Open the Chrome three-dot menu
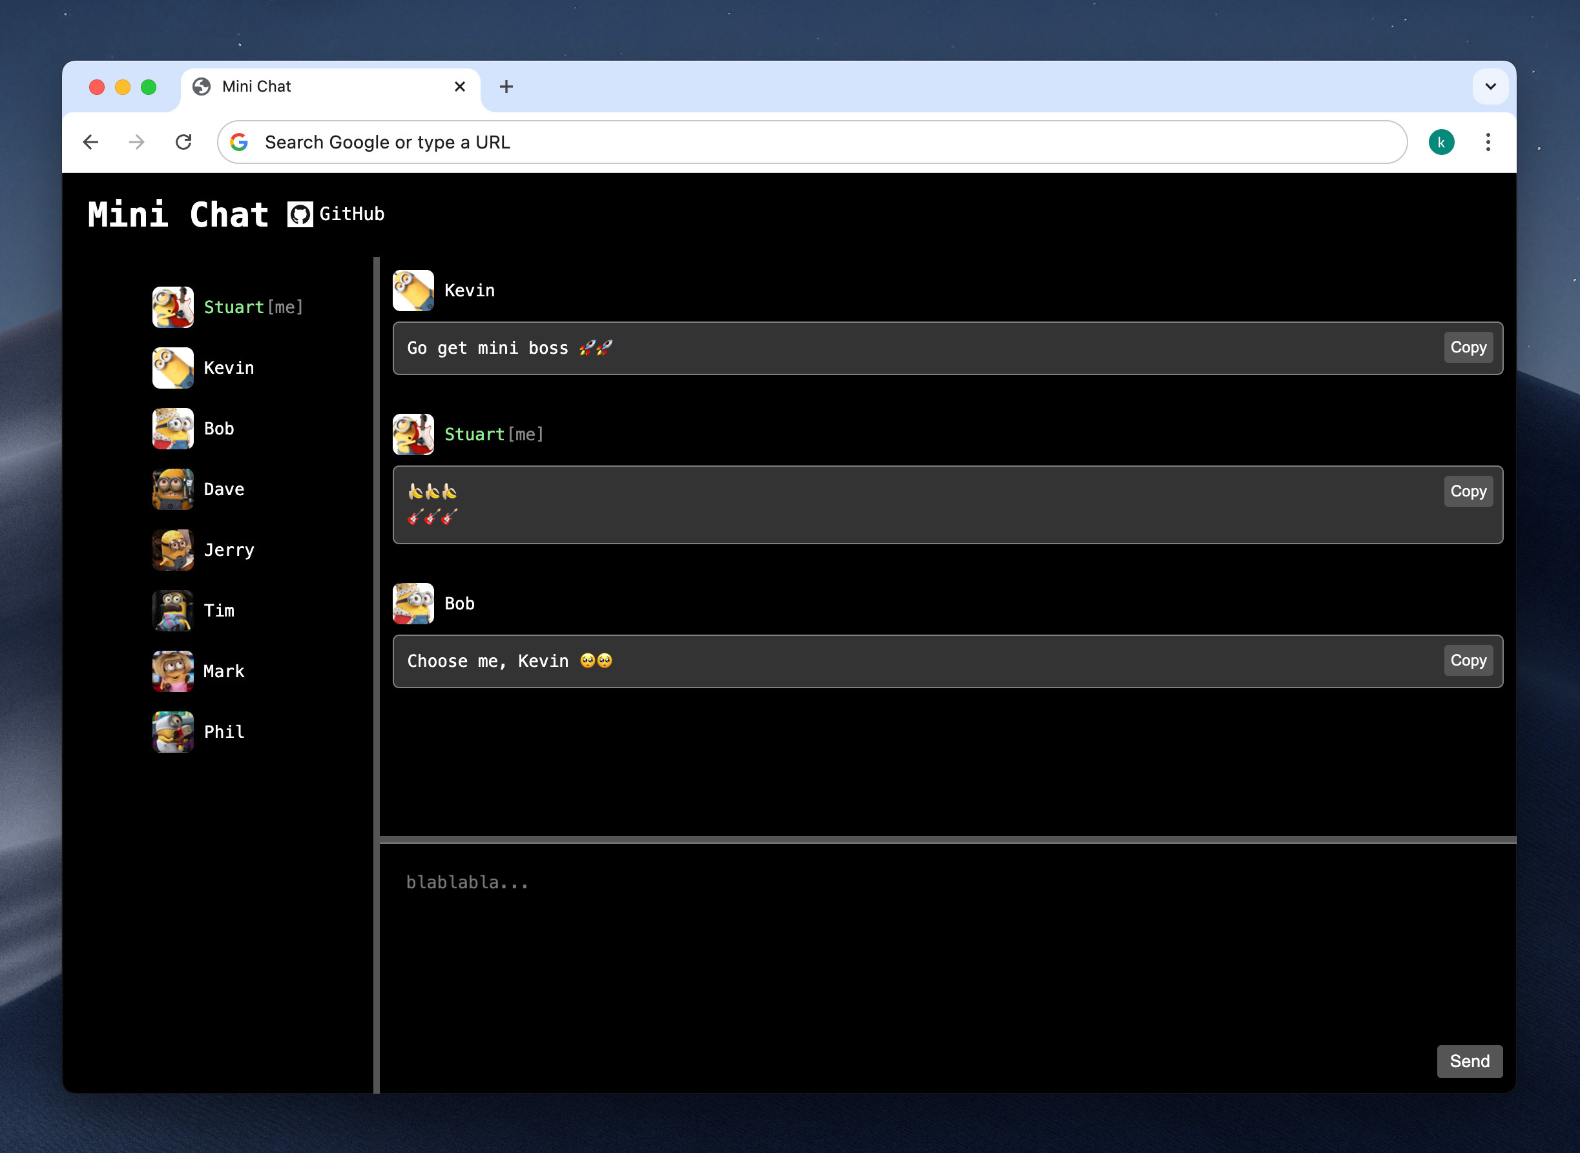Image resolution: width=1580 pixels, height=1153 pixels. pyautogui.click(x=1488, y=143)
